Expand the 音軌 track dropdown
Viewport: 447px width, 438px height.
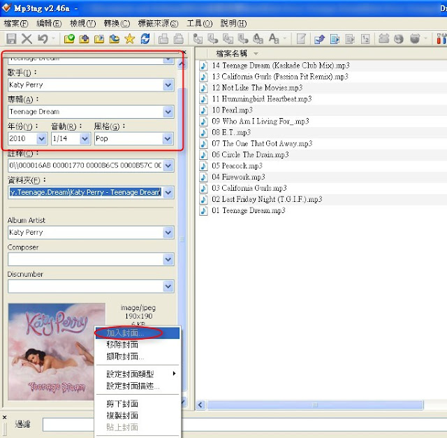[85, 139]
